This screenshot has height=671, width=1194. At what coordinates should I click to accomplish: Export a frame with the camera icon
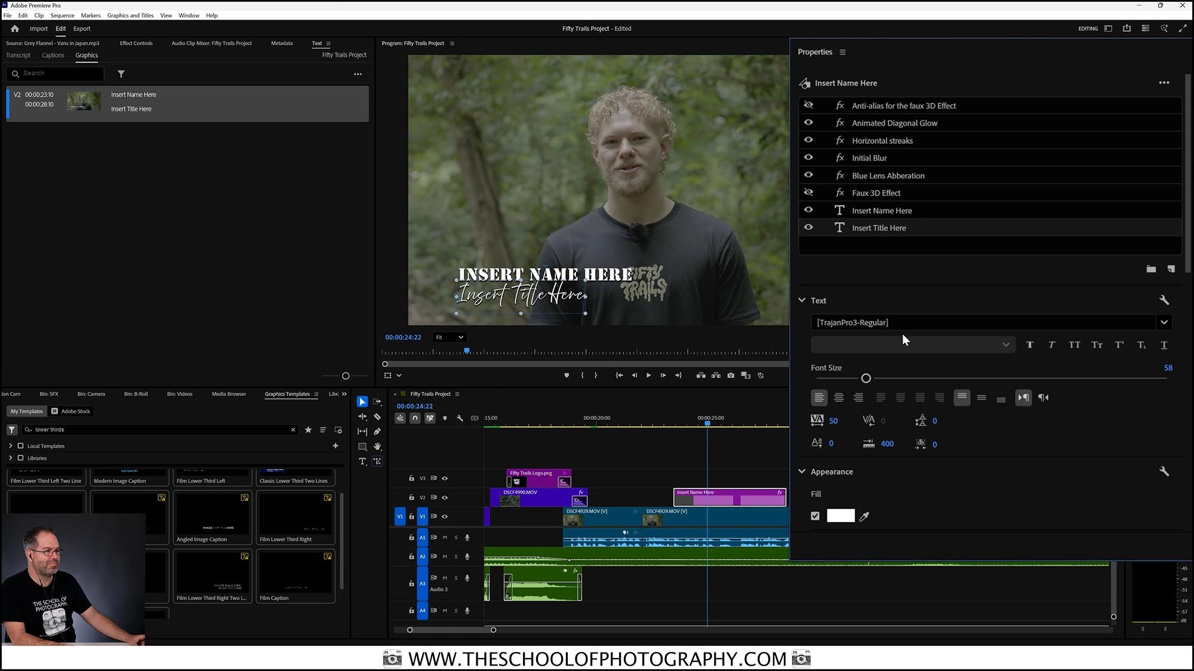tap(731, 375)
